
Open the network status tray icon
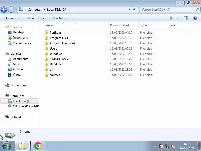tap(167, 146)
